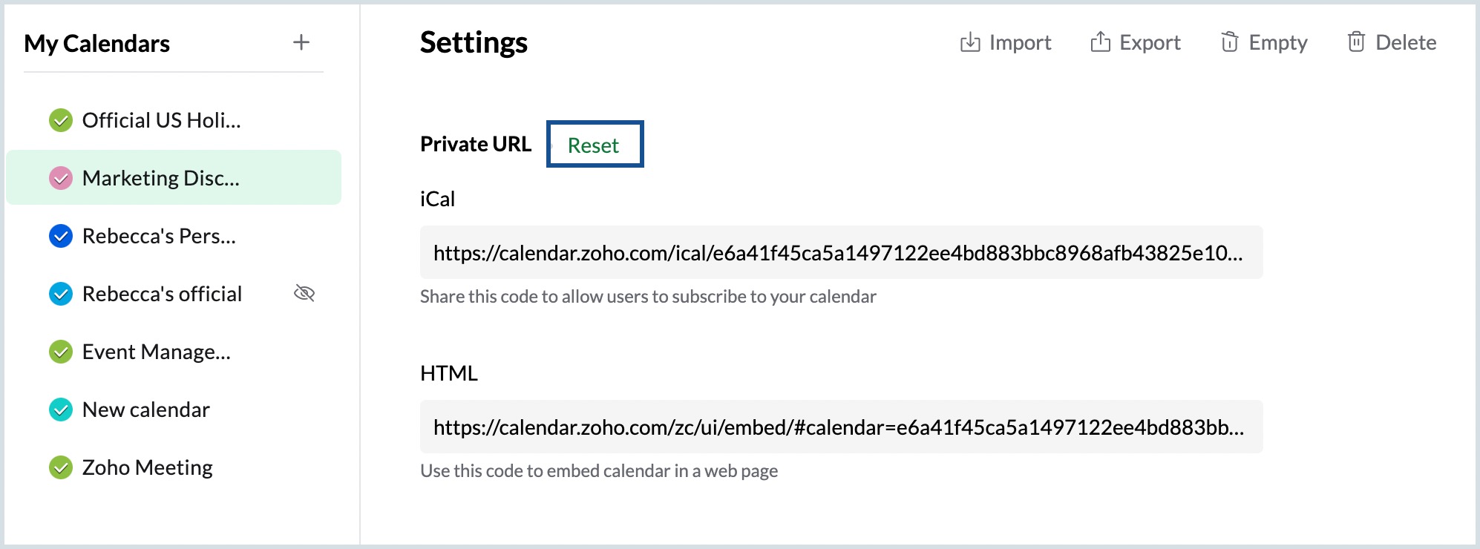The width and height of the screenshot is (1480, 549).
Task: Click the Delete calendar trash icon
Action: click(x=1356, y=42)
